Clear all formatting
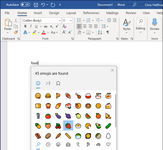 [64, 26]
